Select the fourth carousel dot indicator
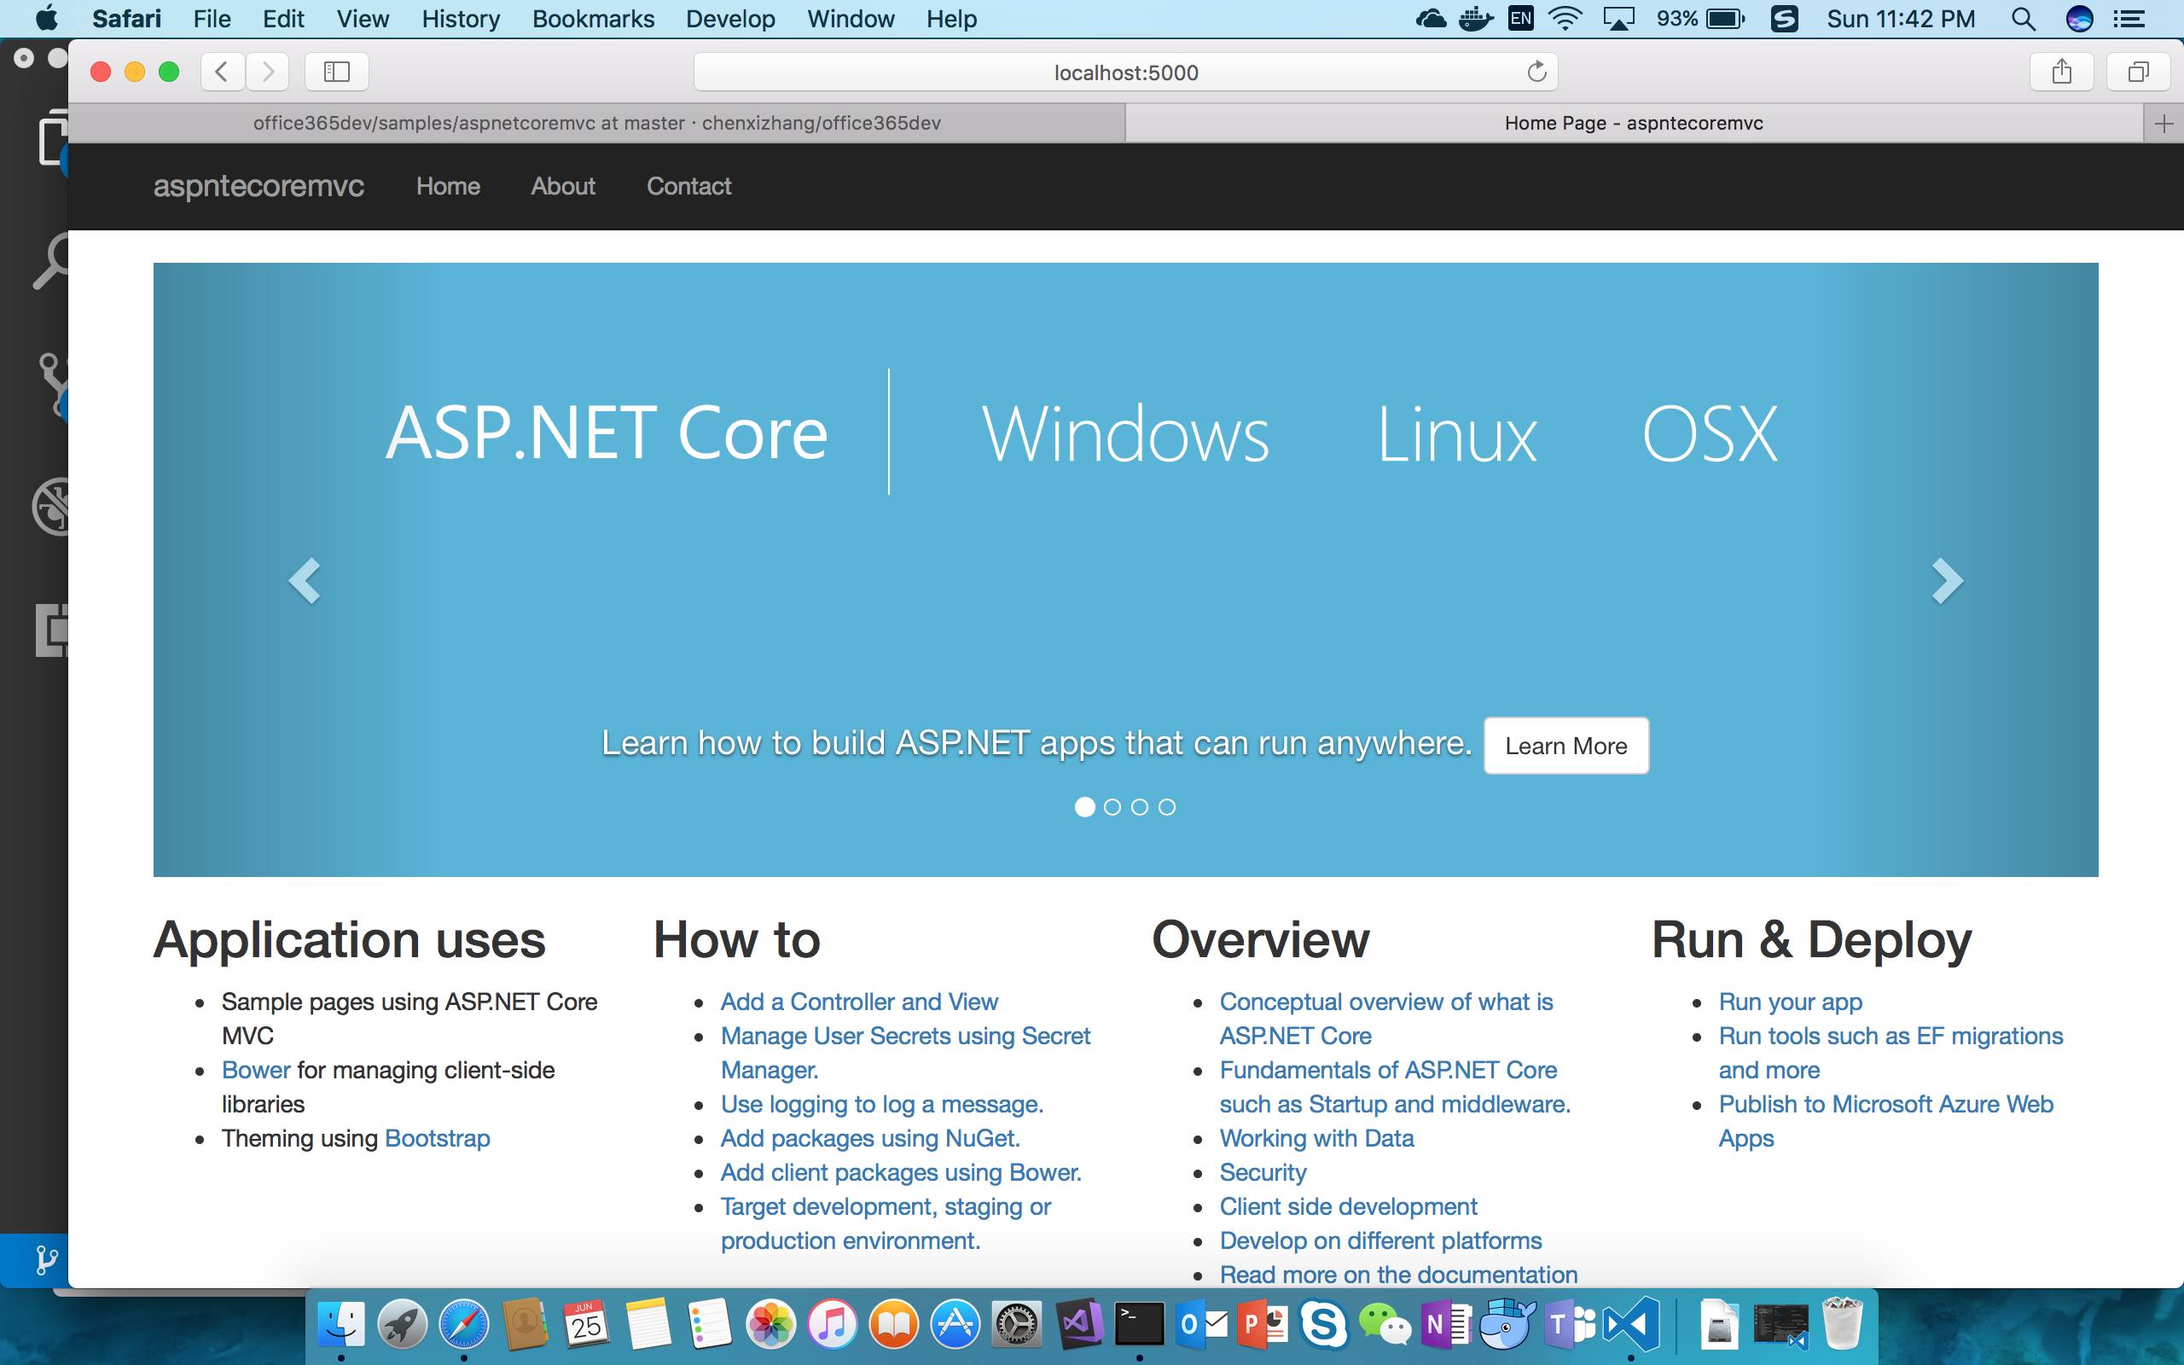The width and height of the screenshot is (2184, 1365). coord(1167,805)
